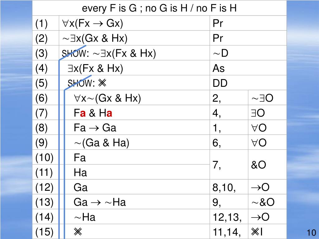
Task: Select the 'As' justification in line (4)
Action: 219,68
